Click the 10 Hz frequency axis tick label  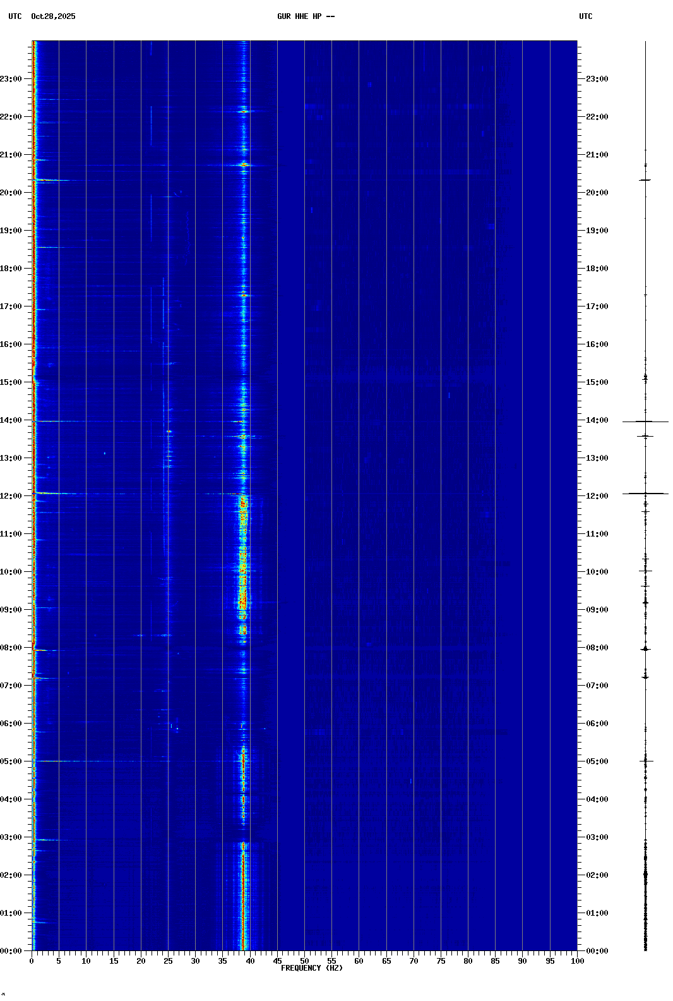[86, 961]
